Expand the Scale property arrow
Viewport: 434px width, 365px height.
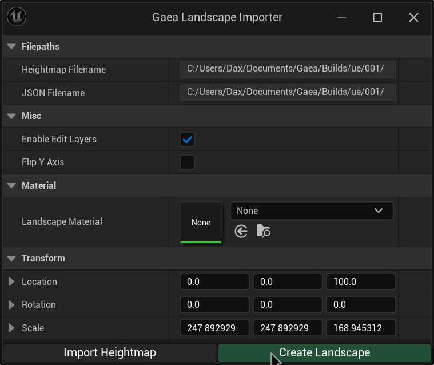point(11,328)
